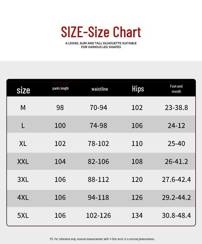The height and width of the screenshot is (244, 202).
Task: Click the 'Foot and mouth' column header
Action: pyautogui.click(x=176, y=89)
